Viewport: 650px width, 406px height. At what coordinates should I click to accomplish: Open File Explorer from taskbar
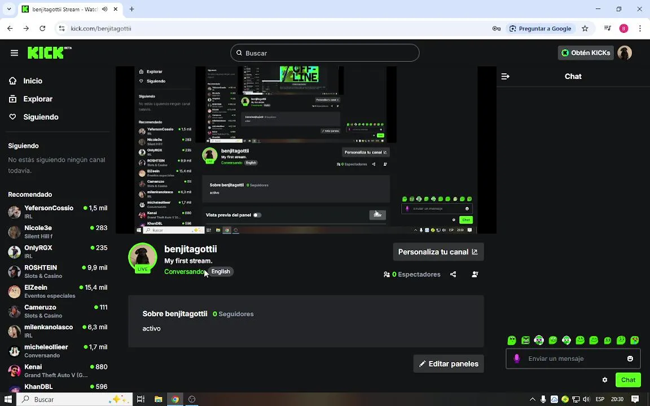158,399
